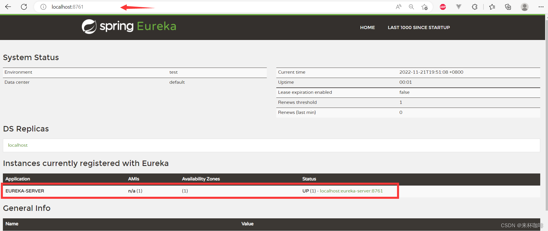Open the browser Settings and more menu

541,7
